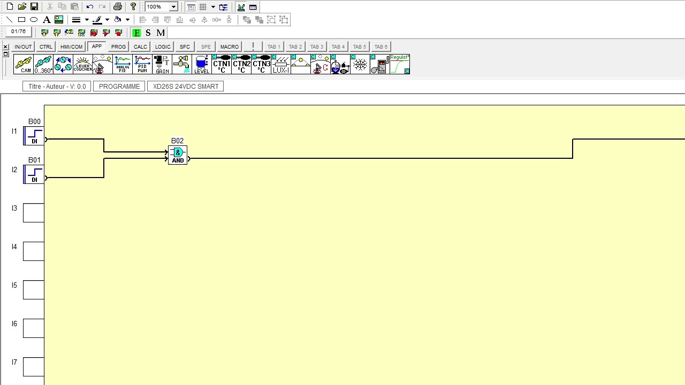685x385 pixels.
Task: Open the fill color dropdown arrow
Action: coord(127,20)
